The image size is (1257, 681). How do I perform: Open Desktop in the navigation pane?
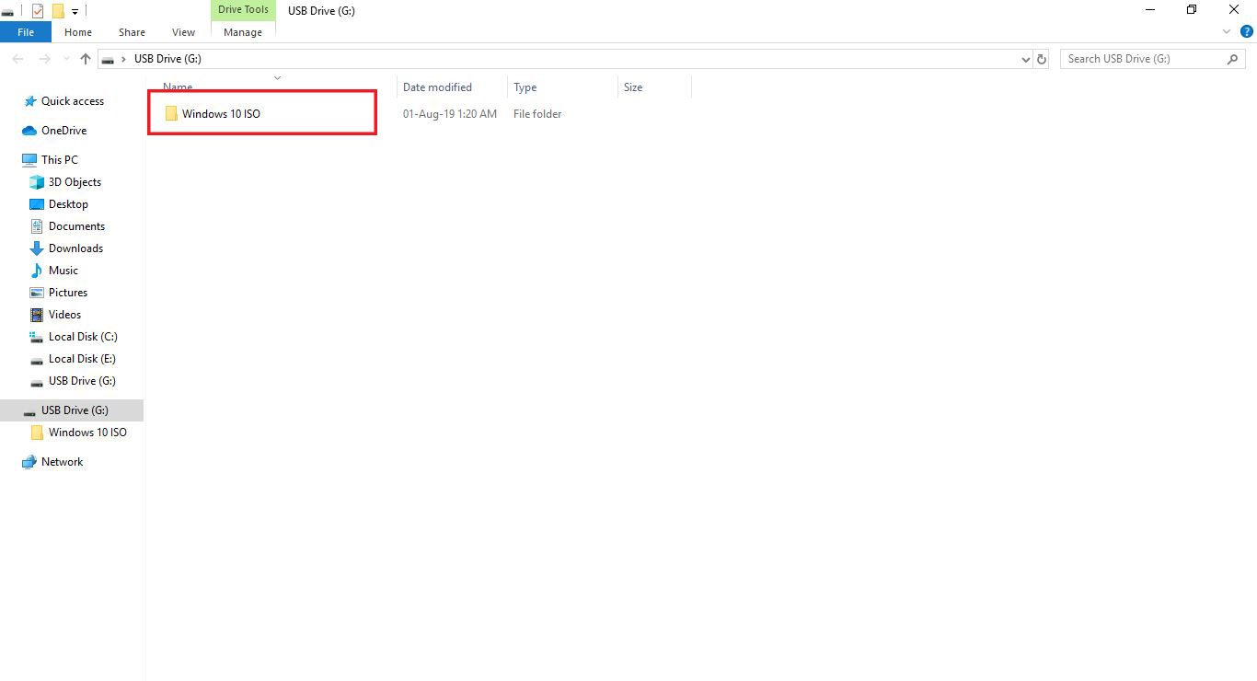click(68, 204)
